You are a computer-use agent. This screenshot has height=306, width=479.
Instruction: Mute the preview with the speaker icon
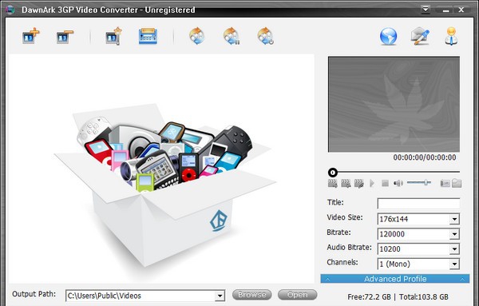coord(398,184)
